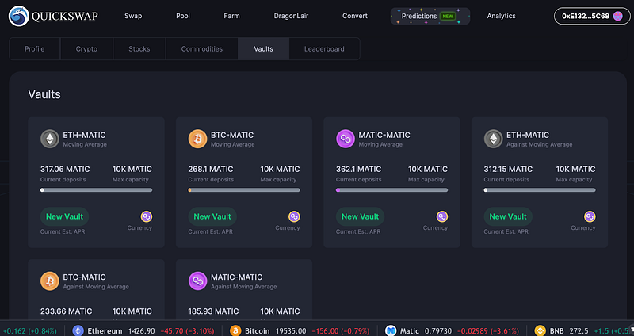Open the wallet avatar icon beside 0xE132...5C68
The image size is (634, 336).
coord(617,16)
